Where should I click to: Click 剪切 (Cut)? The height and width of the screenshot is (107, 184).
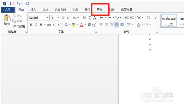coord(17,16)
